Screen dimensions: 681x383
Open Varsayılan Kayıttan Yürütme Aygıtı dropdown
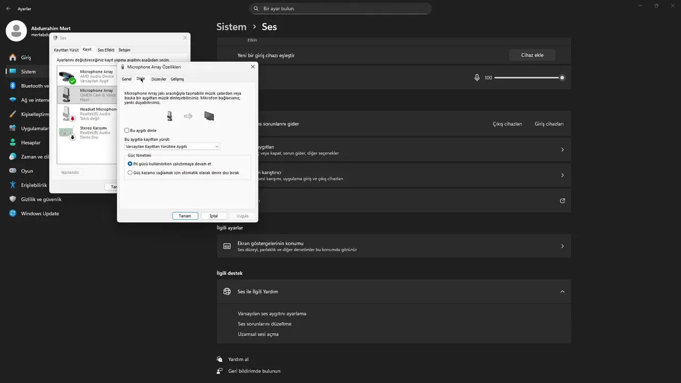pyautogui.click(x=172, y=146)
